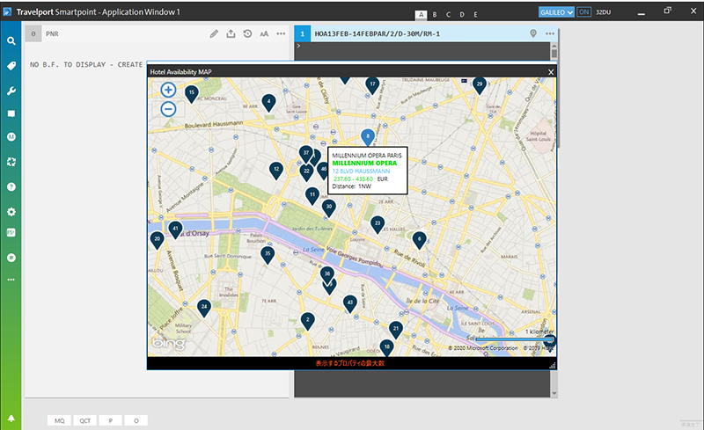
Task: Click the search magnifier sidebar icon
Action: 11,40
